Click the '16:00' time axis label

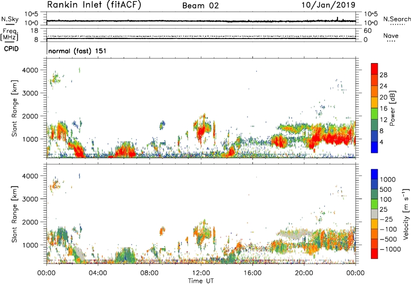coord(252,273)
